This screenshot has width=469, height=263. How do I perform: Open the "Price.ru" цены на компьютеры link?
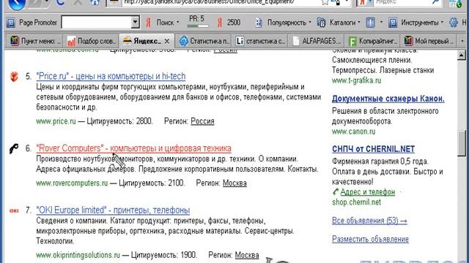click(x=111, y=76)
